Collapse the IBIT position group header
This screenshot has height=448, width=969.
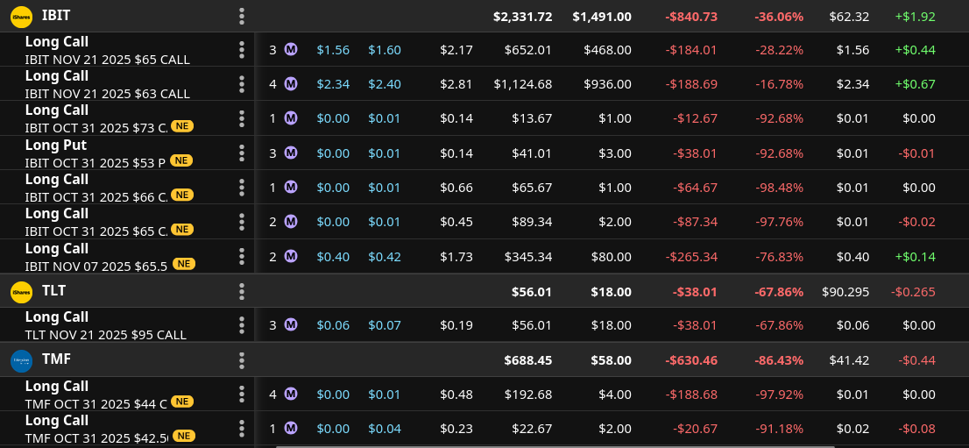pos(485,16)
